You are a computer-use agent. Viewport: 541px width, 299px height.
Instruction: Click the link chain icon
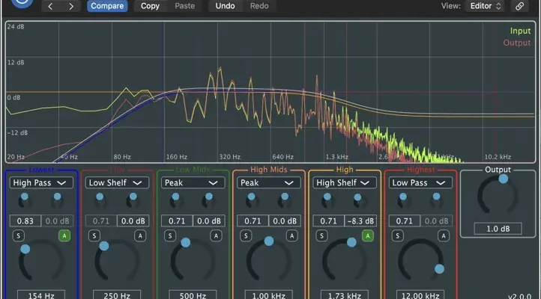pyautogui.click(x=519, y=6)
